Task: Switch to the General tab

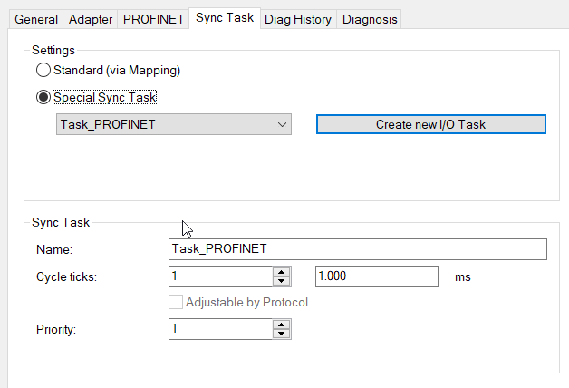Action: click(x=36, y=19)
